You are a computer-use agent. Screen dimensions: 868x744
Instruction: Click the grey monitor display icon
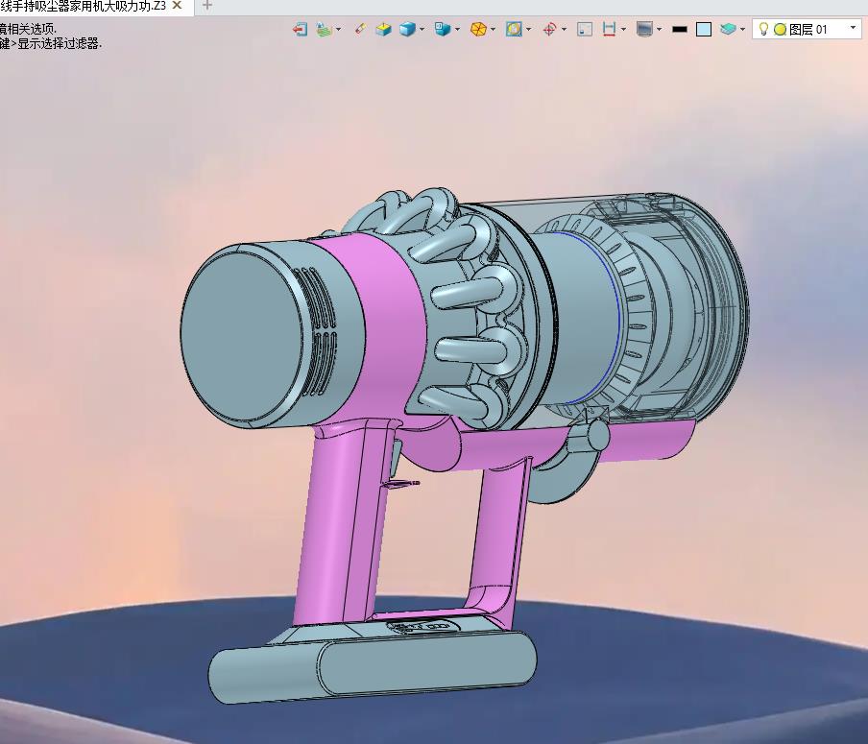[x=644, y=29]
